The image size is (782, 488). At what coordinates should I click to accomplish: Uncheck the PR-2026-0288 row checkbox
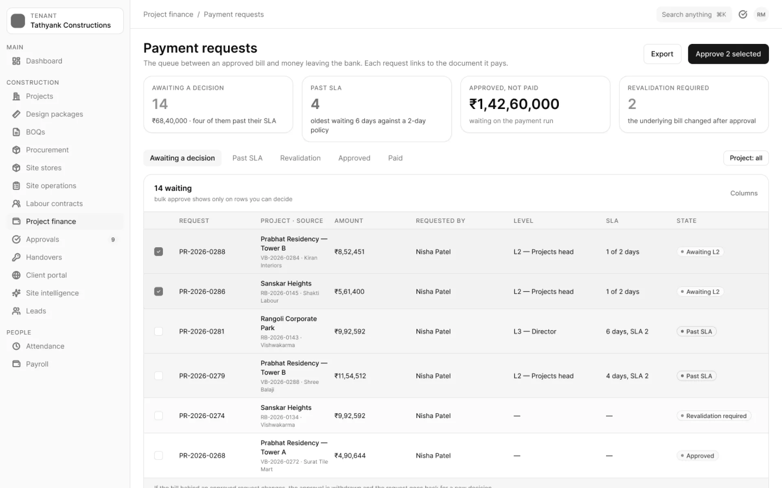click(x=158, y=252)
